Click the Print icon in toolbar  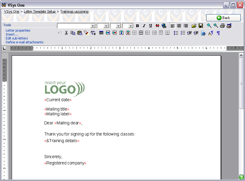[x=222, y=26]
